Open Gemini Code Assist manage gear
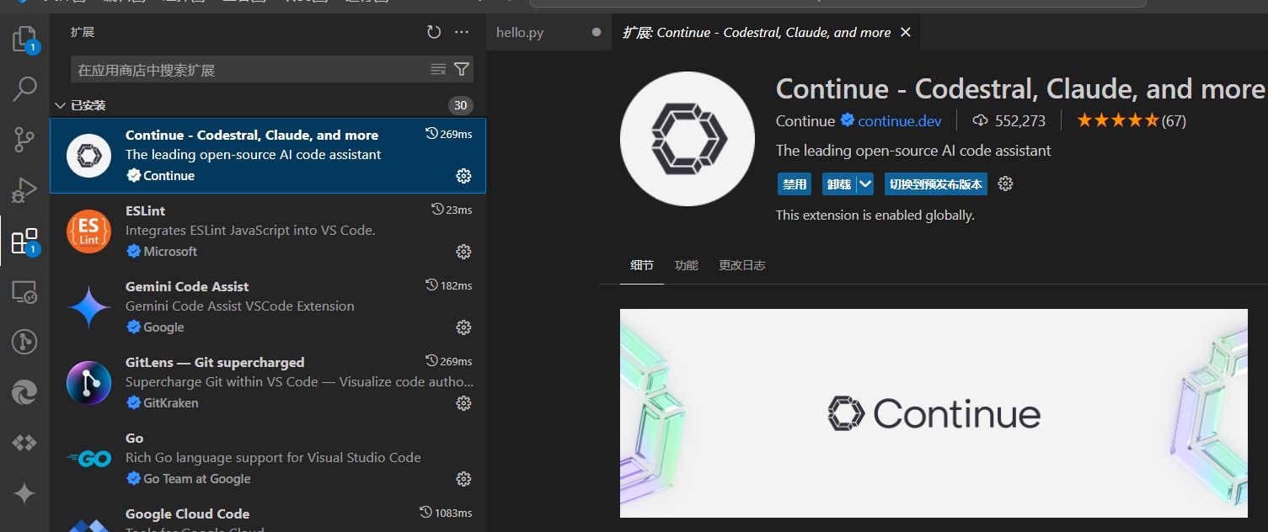 [x=463, y=327]
